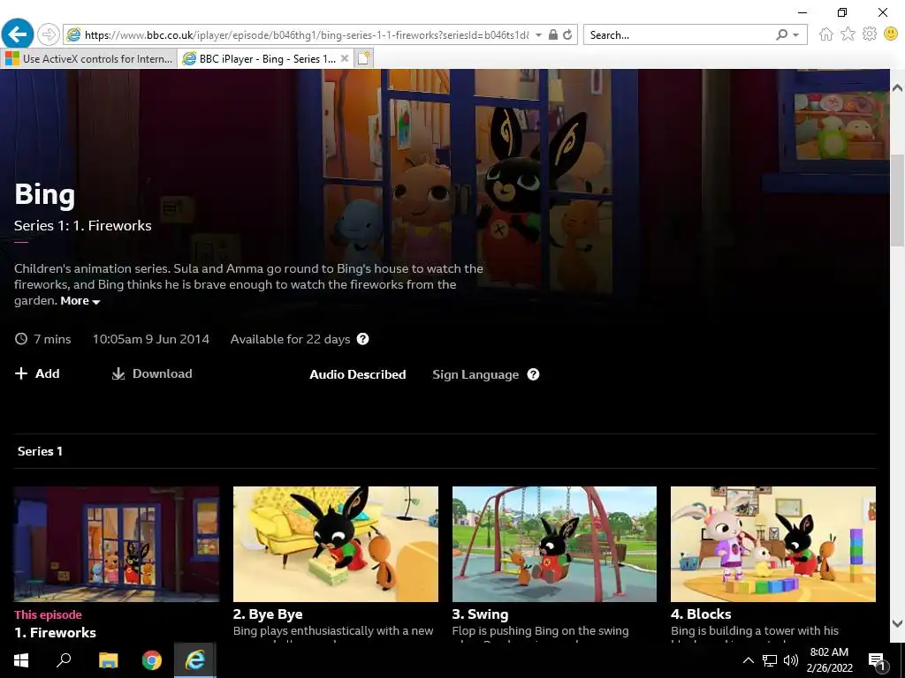Click the Download button
Viewport: 905px width, 678px height.
tap(152, 373)
